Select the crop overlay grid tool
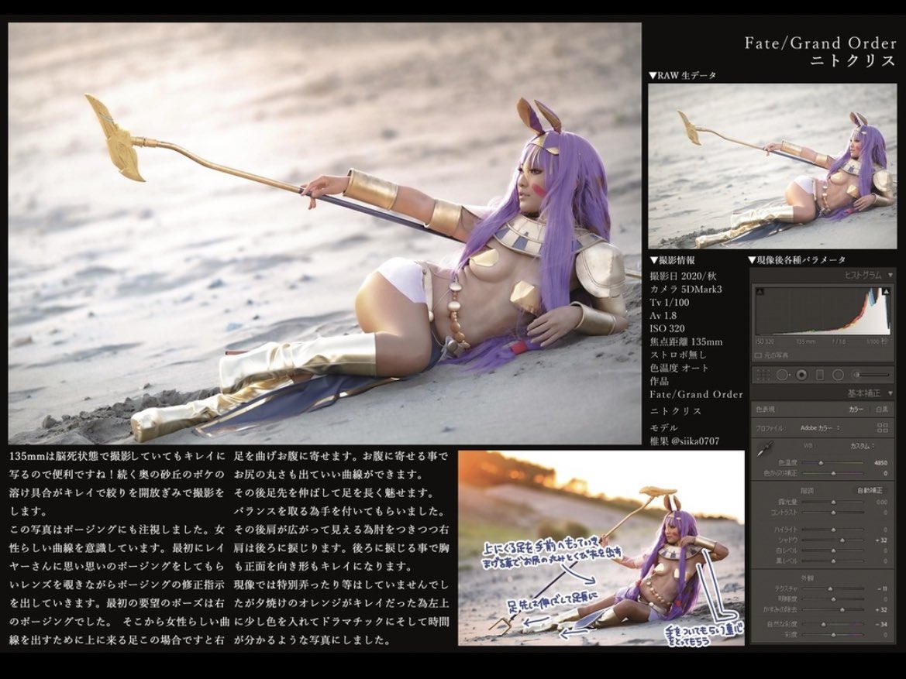The image size is (906, 679). (x=763, y=376)
